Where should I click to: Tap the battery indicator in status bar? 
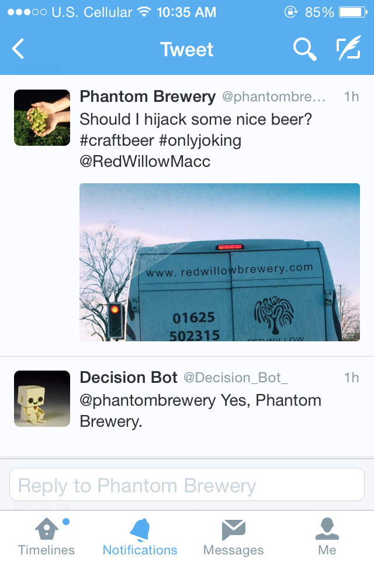[x=353, y=12]
